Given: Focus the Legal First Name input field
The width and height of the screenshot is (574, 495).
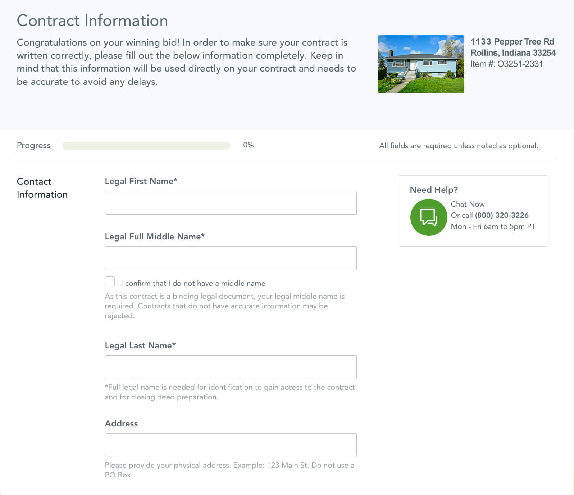Looking at the screenshot, I should pos(231,203).
